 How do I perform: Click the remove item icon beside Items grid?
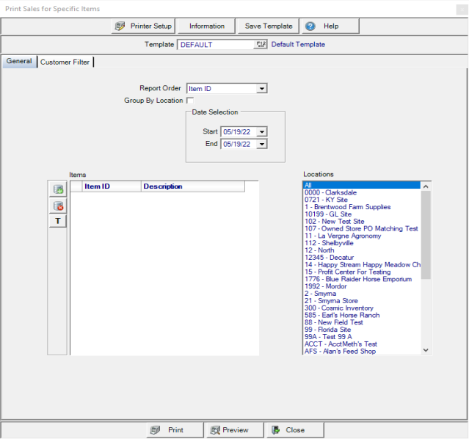(58, 206)
